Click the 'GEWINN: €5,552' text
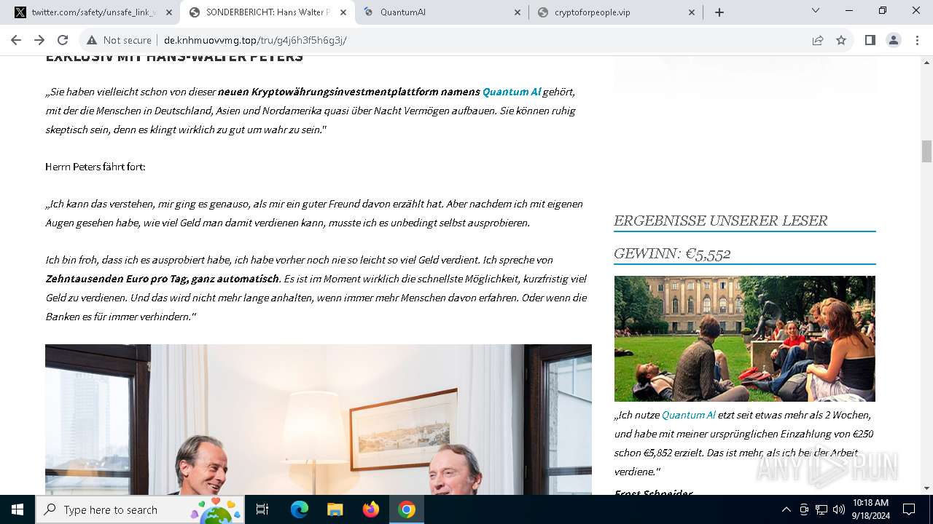This screenshot has width=933, height=524. click(672, 253)
